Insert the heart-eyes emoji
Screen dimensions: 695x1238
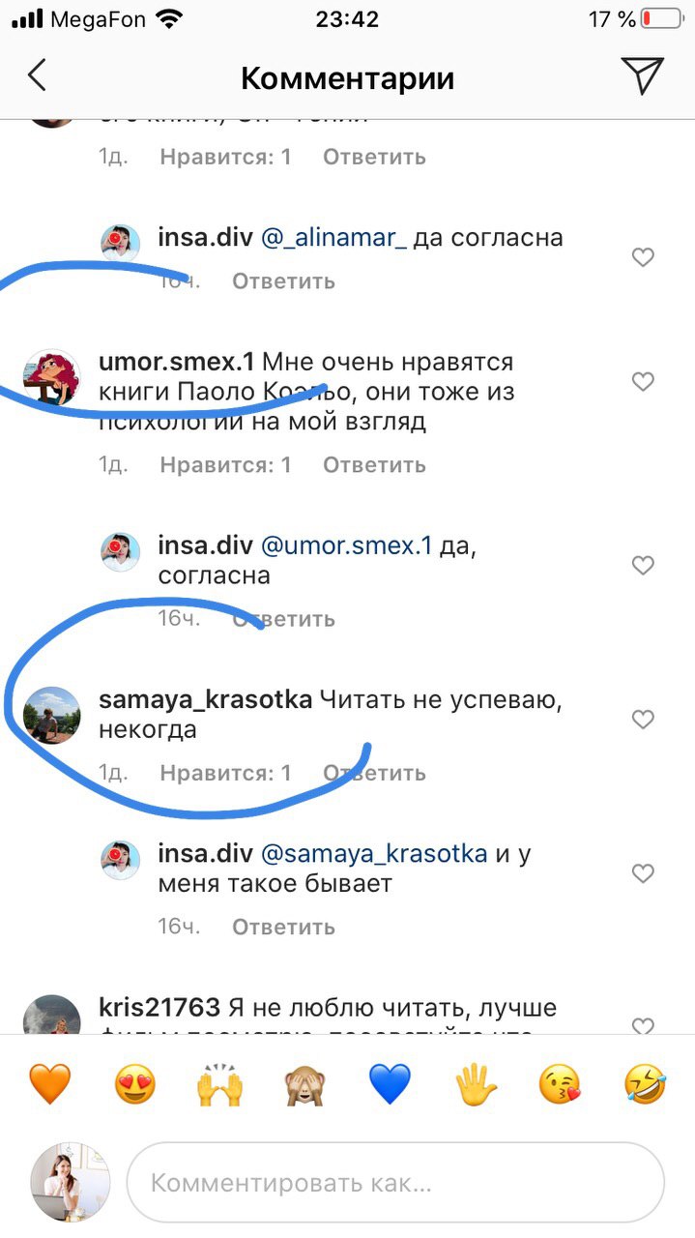pos(134,1083)
